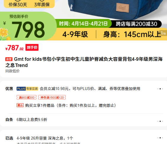Click the 1/6 image counter indicator
Image resolution: width=167 pixels, height=144 pixels.
(163, 33)
